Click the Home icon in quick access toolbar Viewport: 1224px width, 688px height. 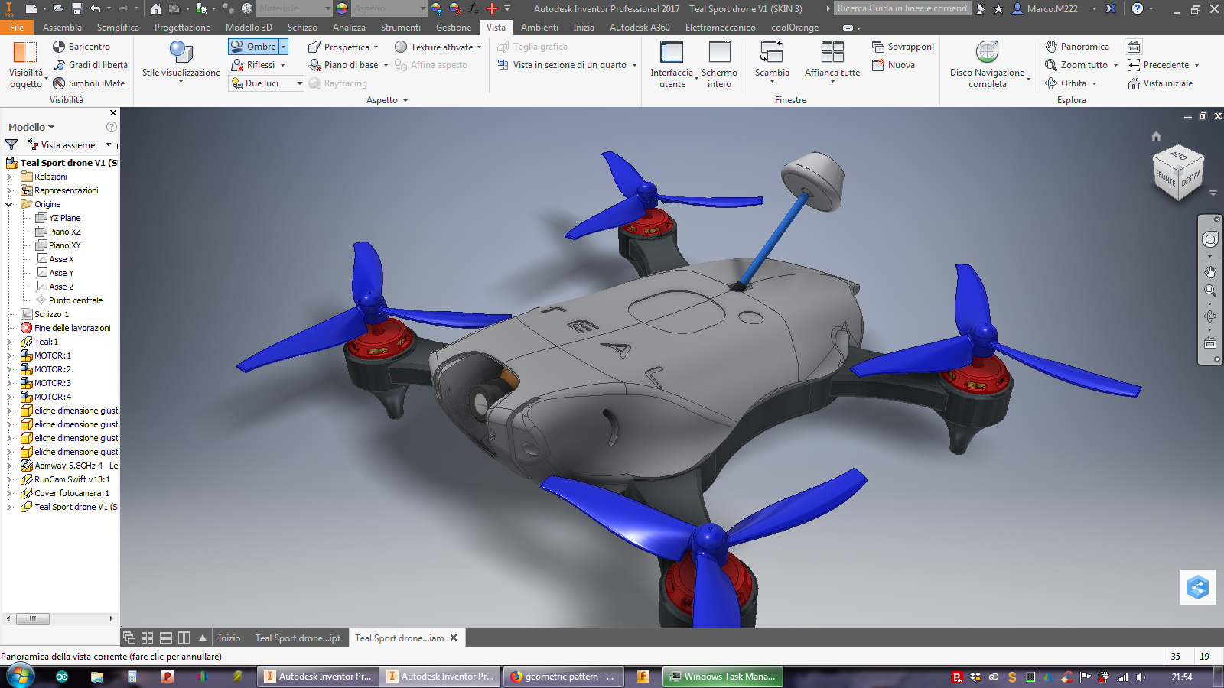[x=156, y=8]
